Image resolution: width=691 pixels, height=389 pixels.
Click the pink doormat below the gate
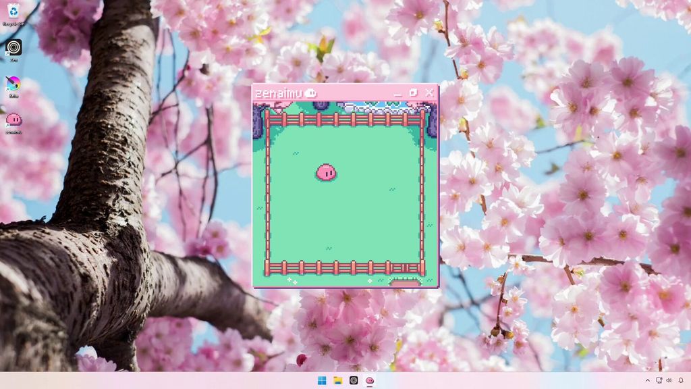tap(405, 282)
